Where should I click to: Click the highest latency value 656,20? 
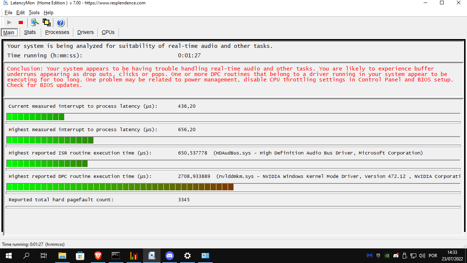click(x=186, y=130)
